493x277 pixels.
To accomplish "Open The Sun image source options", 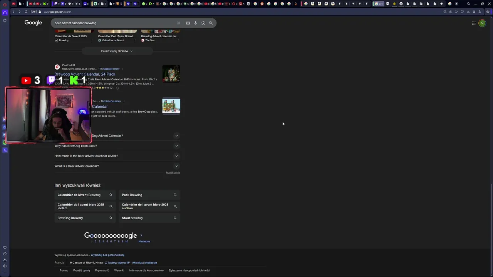I will tap(178, 40).
